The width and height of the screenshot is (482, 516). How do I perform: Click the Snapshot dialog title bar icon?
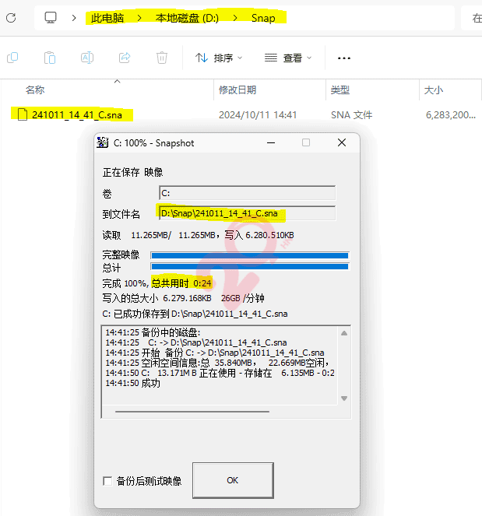tap(102, 142)
